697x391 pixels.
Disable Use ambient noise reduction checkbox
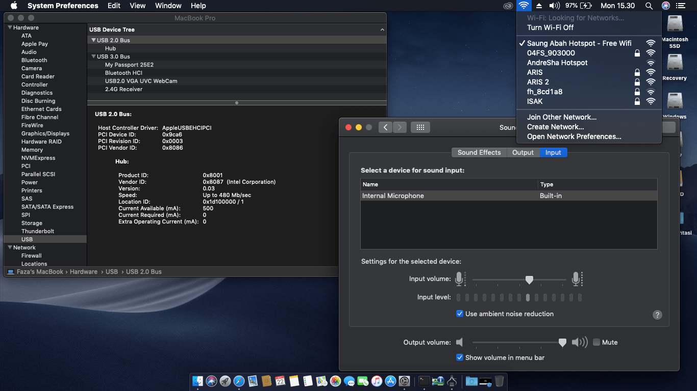(x=460, y=314)
